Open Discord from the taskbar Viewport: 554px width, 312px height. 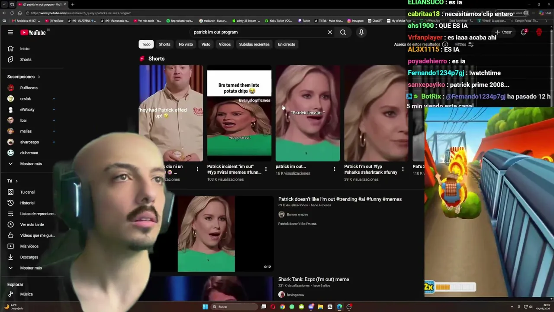(311, 307)
